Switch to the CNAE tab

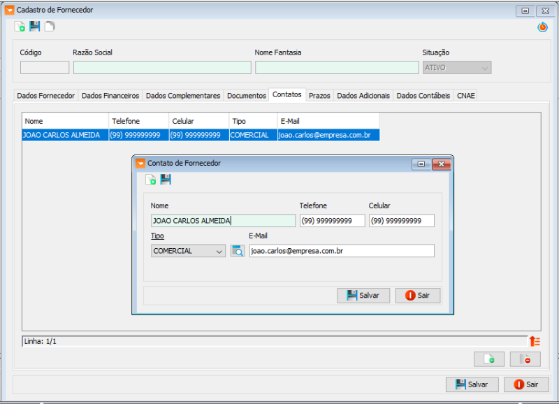pos(465,96)
